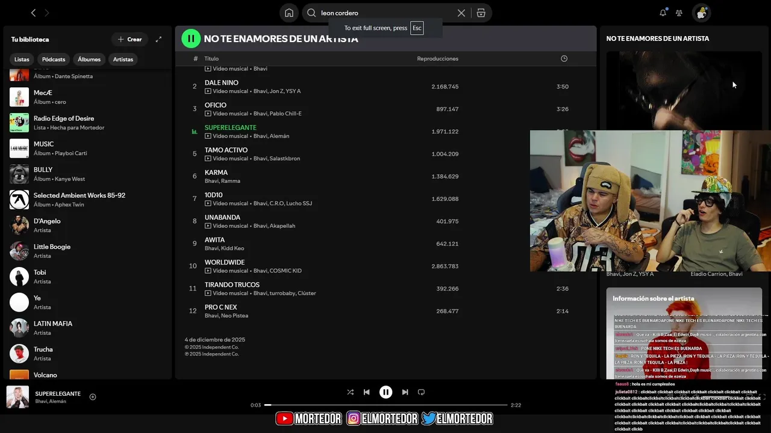Filter the library by Listas
Viewport: 771px width, 433px height.
(22, 60)
